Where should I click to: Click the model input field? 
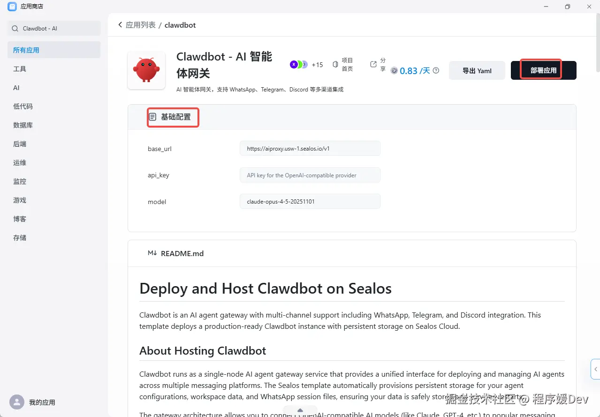[x=310, y=201]
